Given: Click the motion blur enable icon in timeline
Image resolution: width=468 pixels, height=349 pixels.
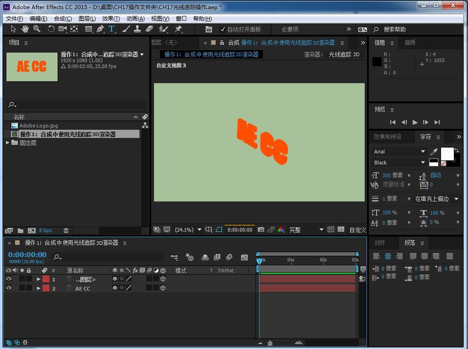Looking at the screenshot, I should 229,257.
